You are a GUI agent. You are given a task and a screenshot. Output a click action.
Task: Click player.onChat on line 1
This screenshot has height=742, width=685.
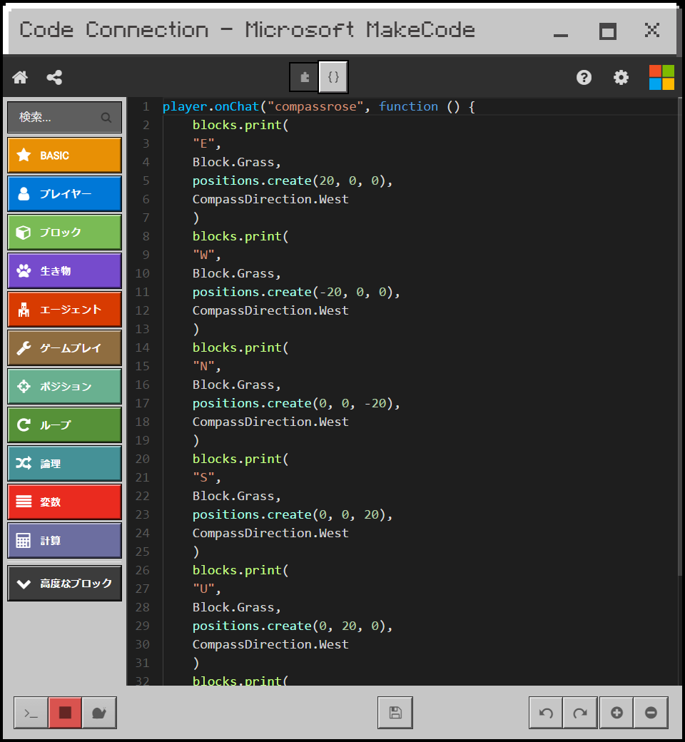click(211, 106)
